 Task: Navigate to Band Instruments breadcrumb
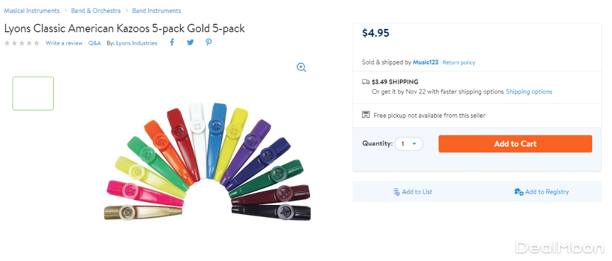coord(156,11)
